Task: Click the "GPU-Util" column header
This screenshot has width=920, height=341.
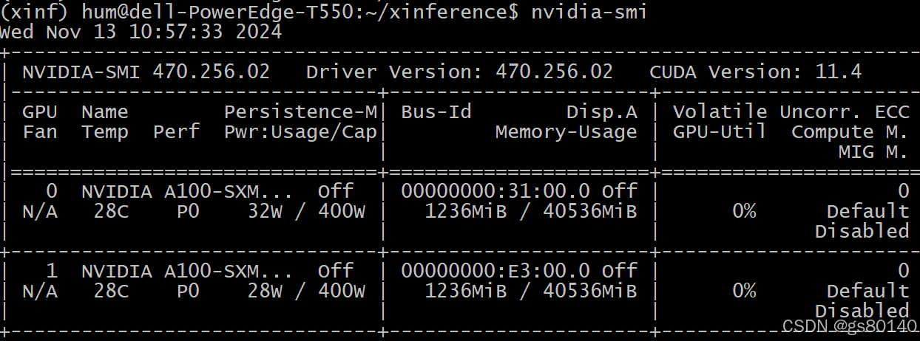Action: [x=720, y=132]
